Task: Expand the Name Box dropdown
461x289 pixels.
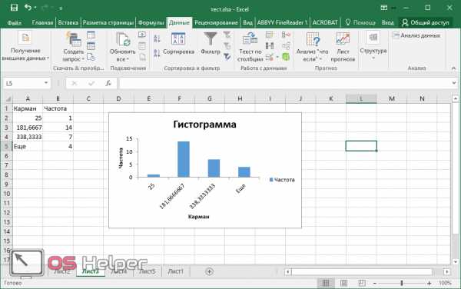Action: [46, 83]
